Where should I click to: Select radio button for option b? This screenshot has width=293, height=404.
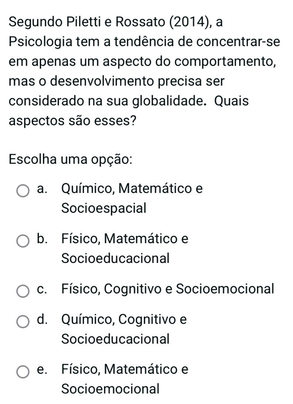(x=23, y=242)
